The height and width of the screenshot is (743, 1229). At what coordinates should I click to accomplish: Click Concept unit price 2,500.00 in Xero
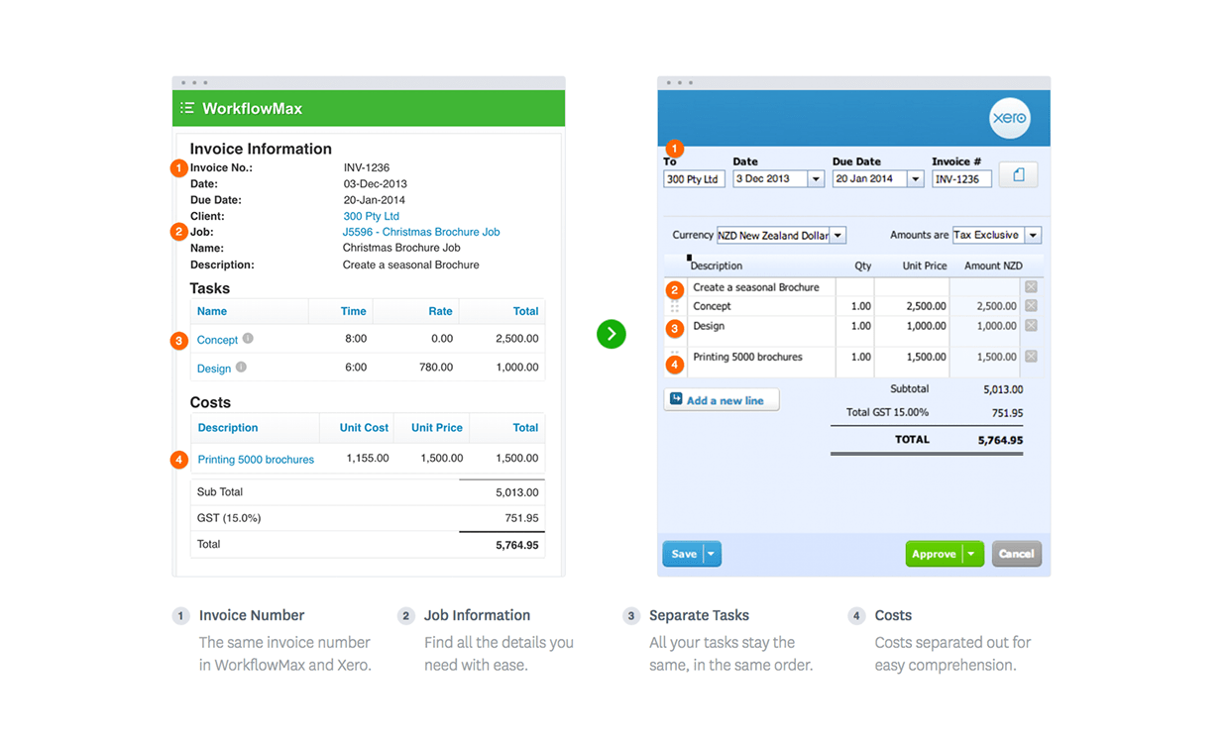coord(926,306)
